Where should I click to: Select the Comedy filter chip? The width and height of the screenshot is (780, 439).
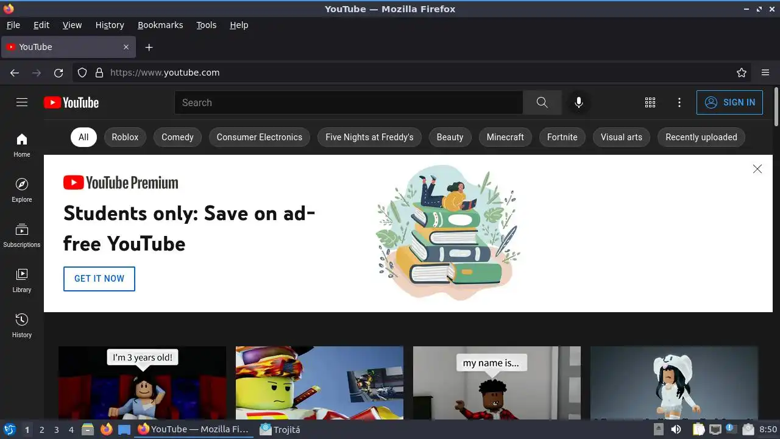click(x=177, y=137)
